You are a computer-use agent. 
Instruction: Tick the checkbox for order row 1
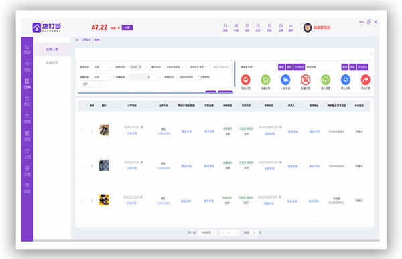coord(82,131)
